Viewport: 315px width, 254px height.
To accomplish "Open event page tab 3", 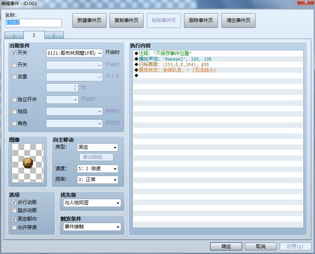I will 54,35.
